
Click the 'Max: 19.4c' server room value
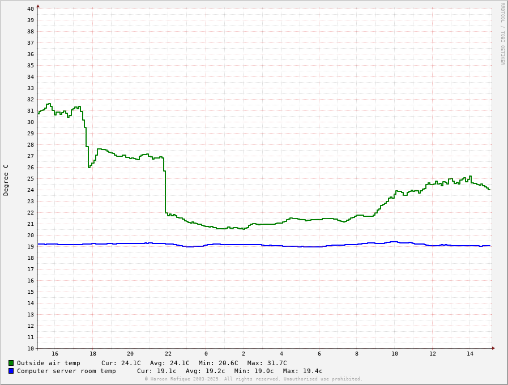(x=303, y=371)
